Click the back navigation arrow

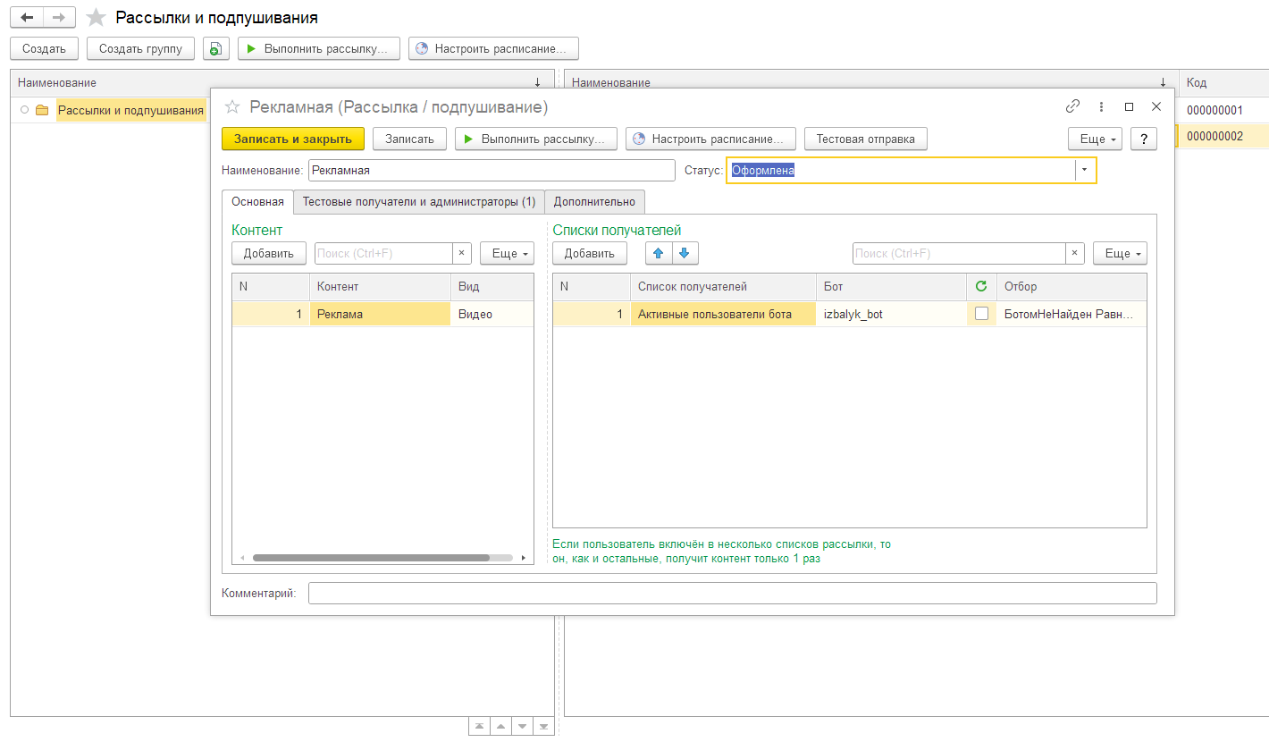[27, 18]
